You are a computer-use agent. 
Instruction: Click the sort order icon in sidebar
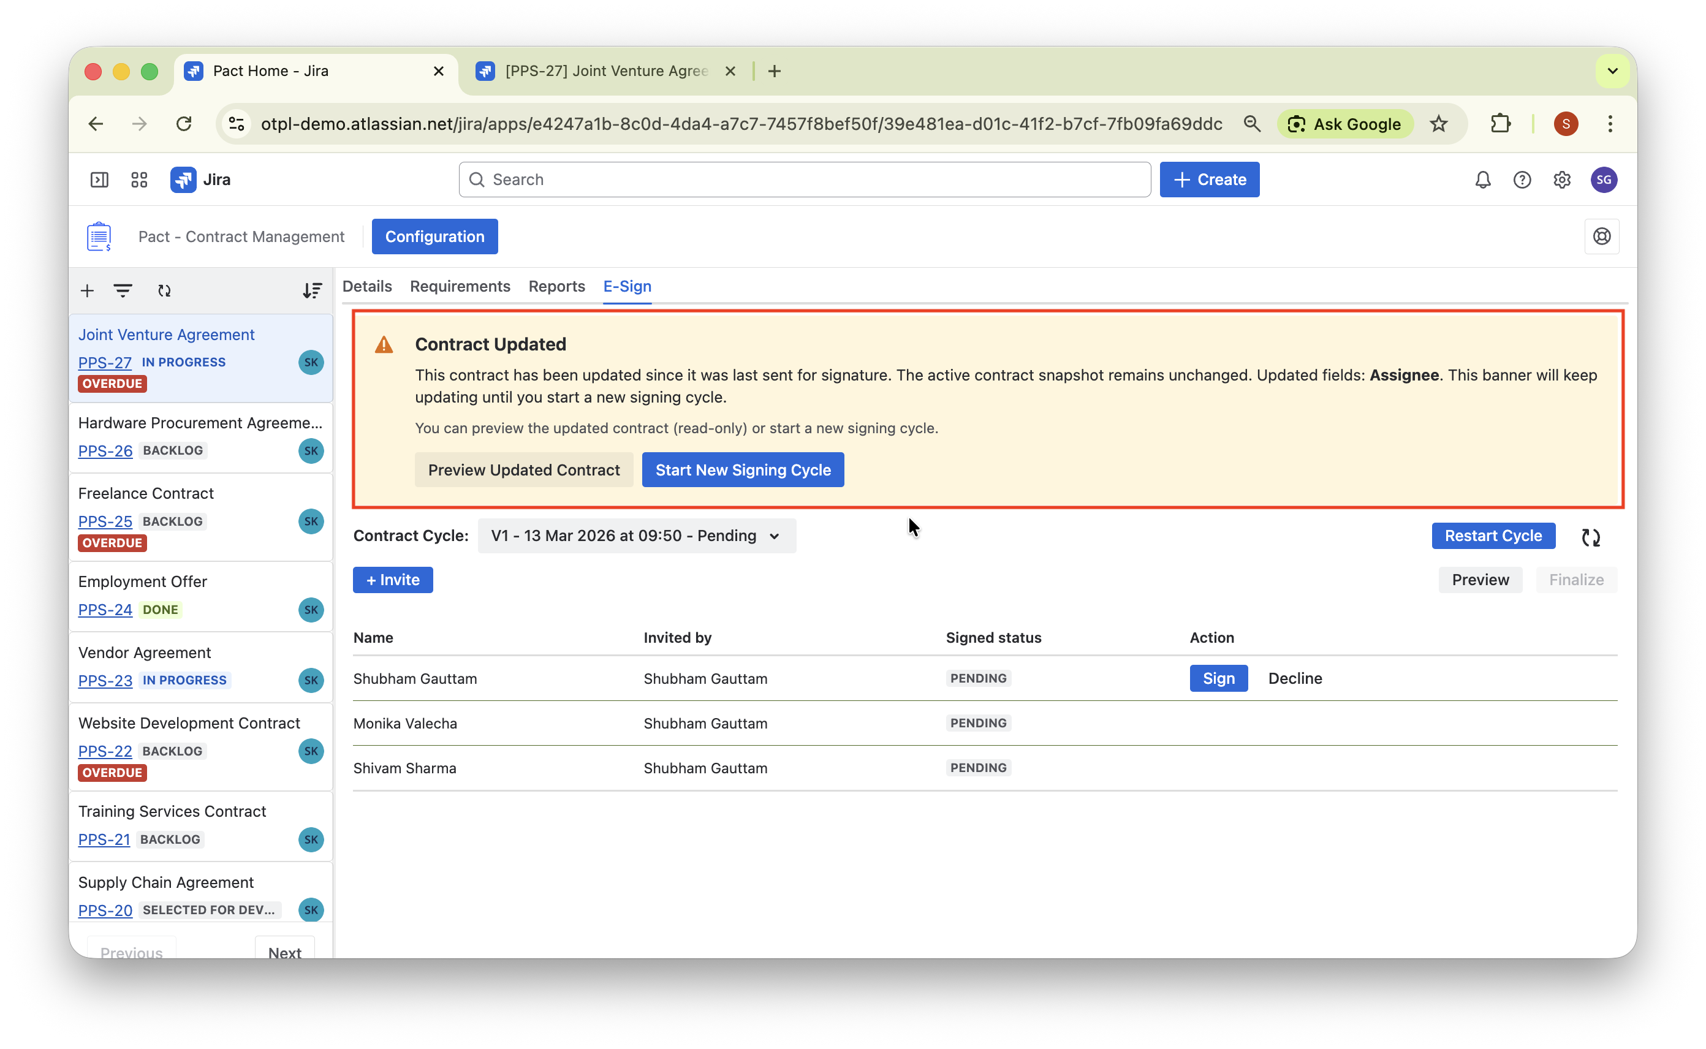tap(312, 290)
